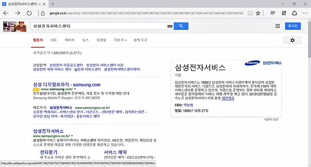Open 삼성 디지털프라자 - samsung.com result
The height and width of the screenshot is (167, 311).
67,85
